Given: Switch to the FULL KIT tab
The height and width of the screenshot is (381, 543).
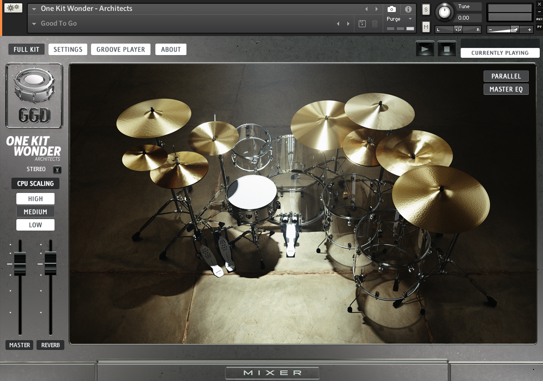Looking at the screenshot, I should [x=26, y=50].
